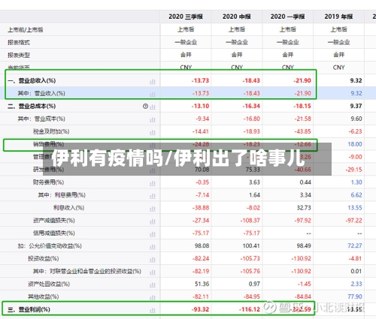Click CNY under 2019 年报 column
Viewport: 376px width, 319px height.
pyautogui.click(x=338, y=68)
